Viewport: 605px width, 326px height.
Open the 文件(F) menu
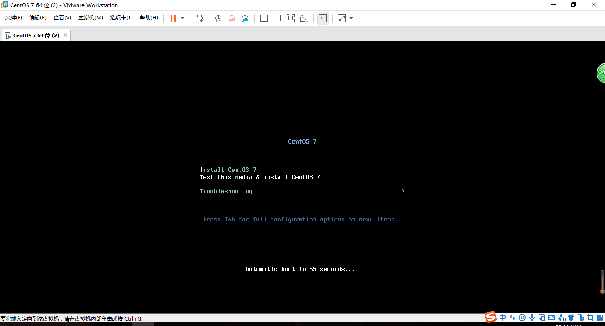[x=14, y=18]
